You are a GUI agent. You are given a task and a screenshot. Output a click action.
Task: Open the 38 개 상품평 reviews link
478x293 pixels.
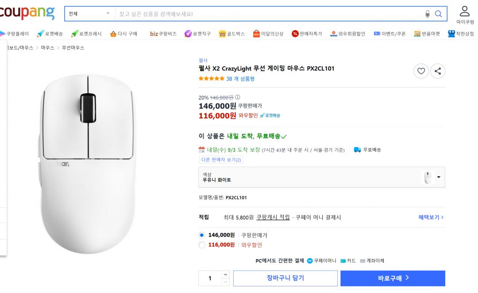click(240, 79)
